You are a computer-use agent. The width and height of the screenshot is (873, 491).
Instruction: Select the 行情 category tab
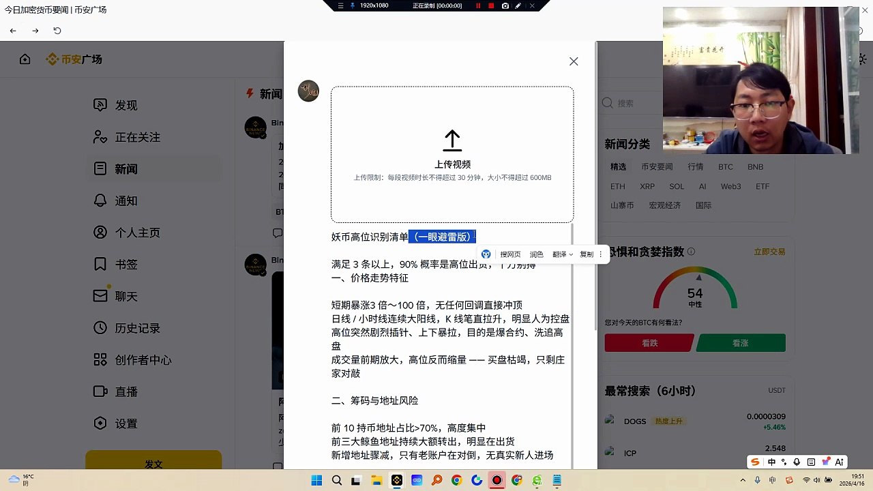pos(695,166)
